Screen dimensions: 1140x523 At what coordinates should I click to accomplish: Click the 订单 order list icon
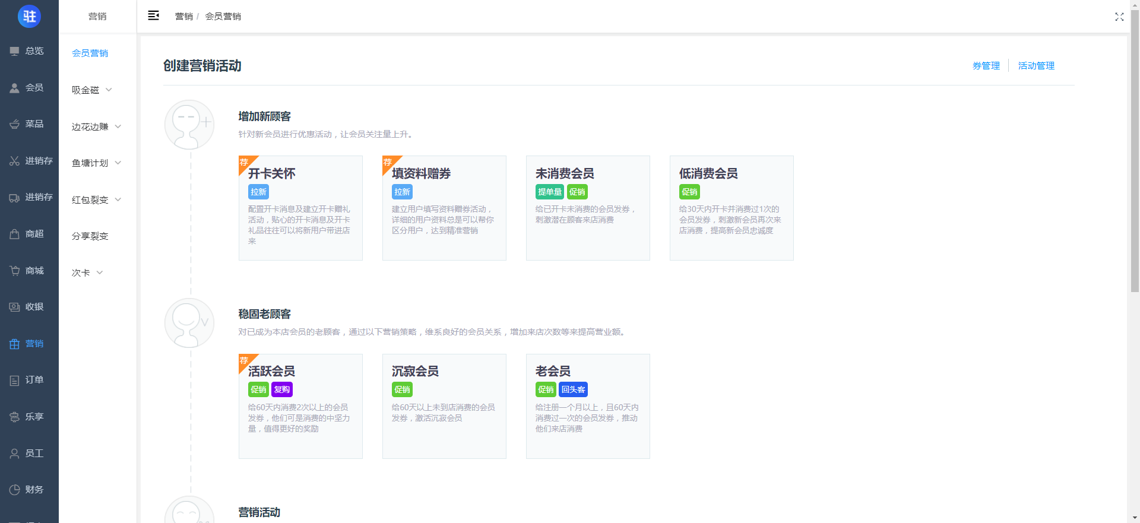coord(15,381)
